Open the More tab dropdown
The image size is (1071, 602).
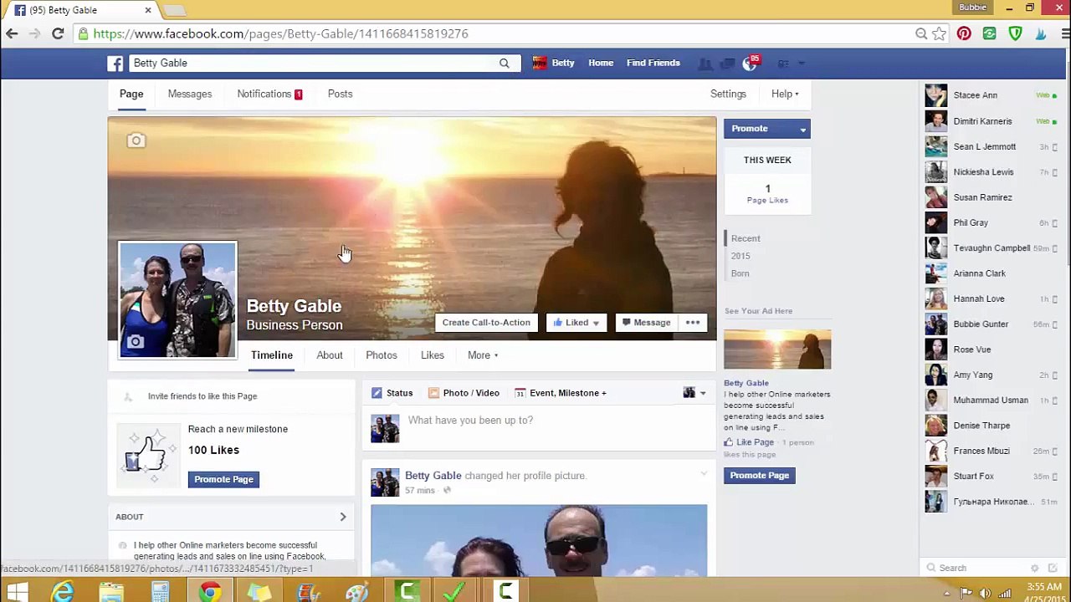pos(483,355)
